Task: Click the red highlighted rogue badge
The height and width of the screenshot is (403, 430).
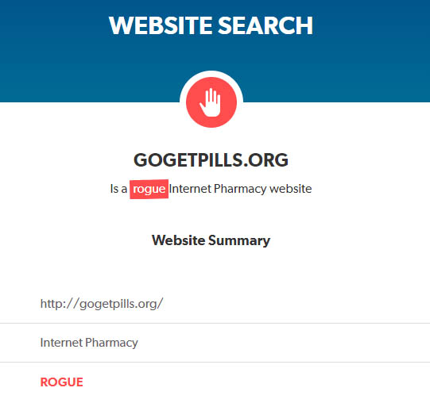Action: 149,189
